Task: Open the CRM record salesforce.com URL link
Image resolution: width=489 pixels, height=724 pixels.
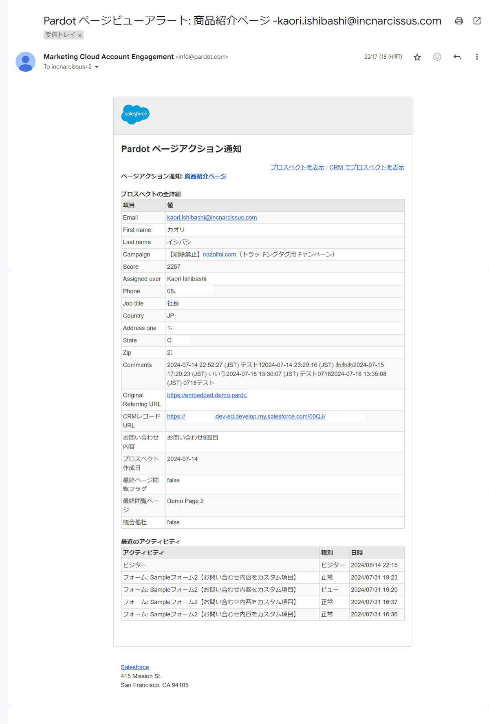Action: point(246,417)
